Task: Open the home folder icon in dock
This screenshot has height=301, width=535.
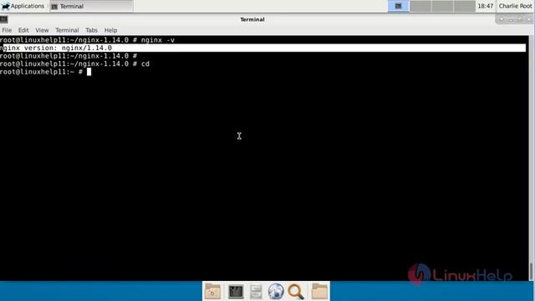Action: click(212, 292)
